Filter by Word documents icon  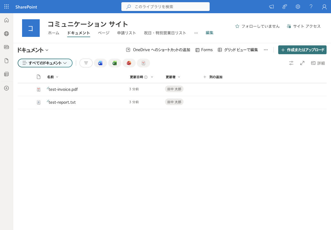tap(100, 63)
